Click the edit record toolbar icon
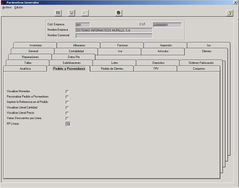The height and width of the screenshot is (188, 239). click(58, 13)
